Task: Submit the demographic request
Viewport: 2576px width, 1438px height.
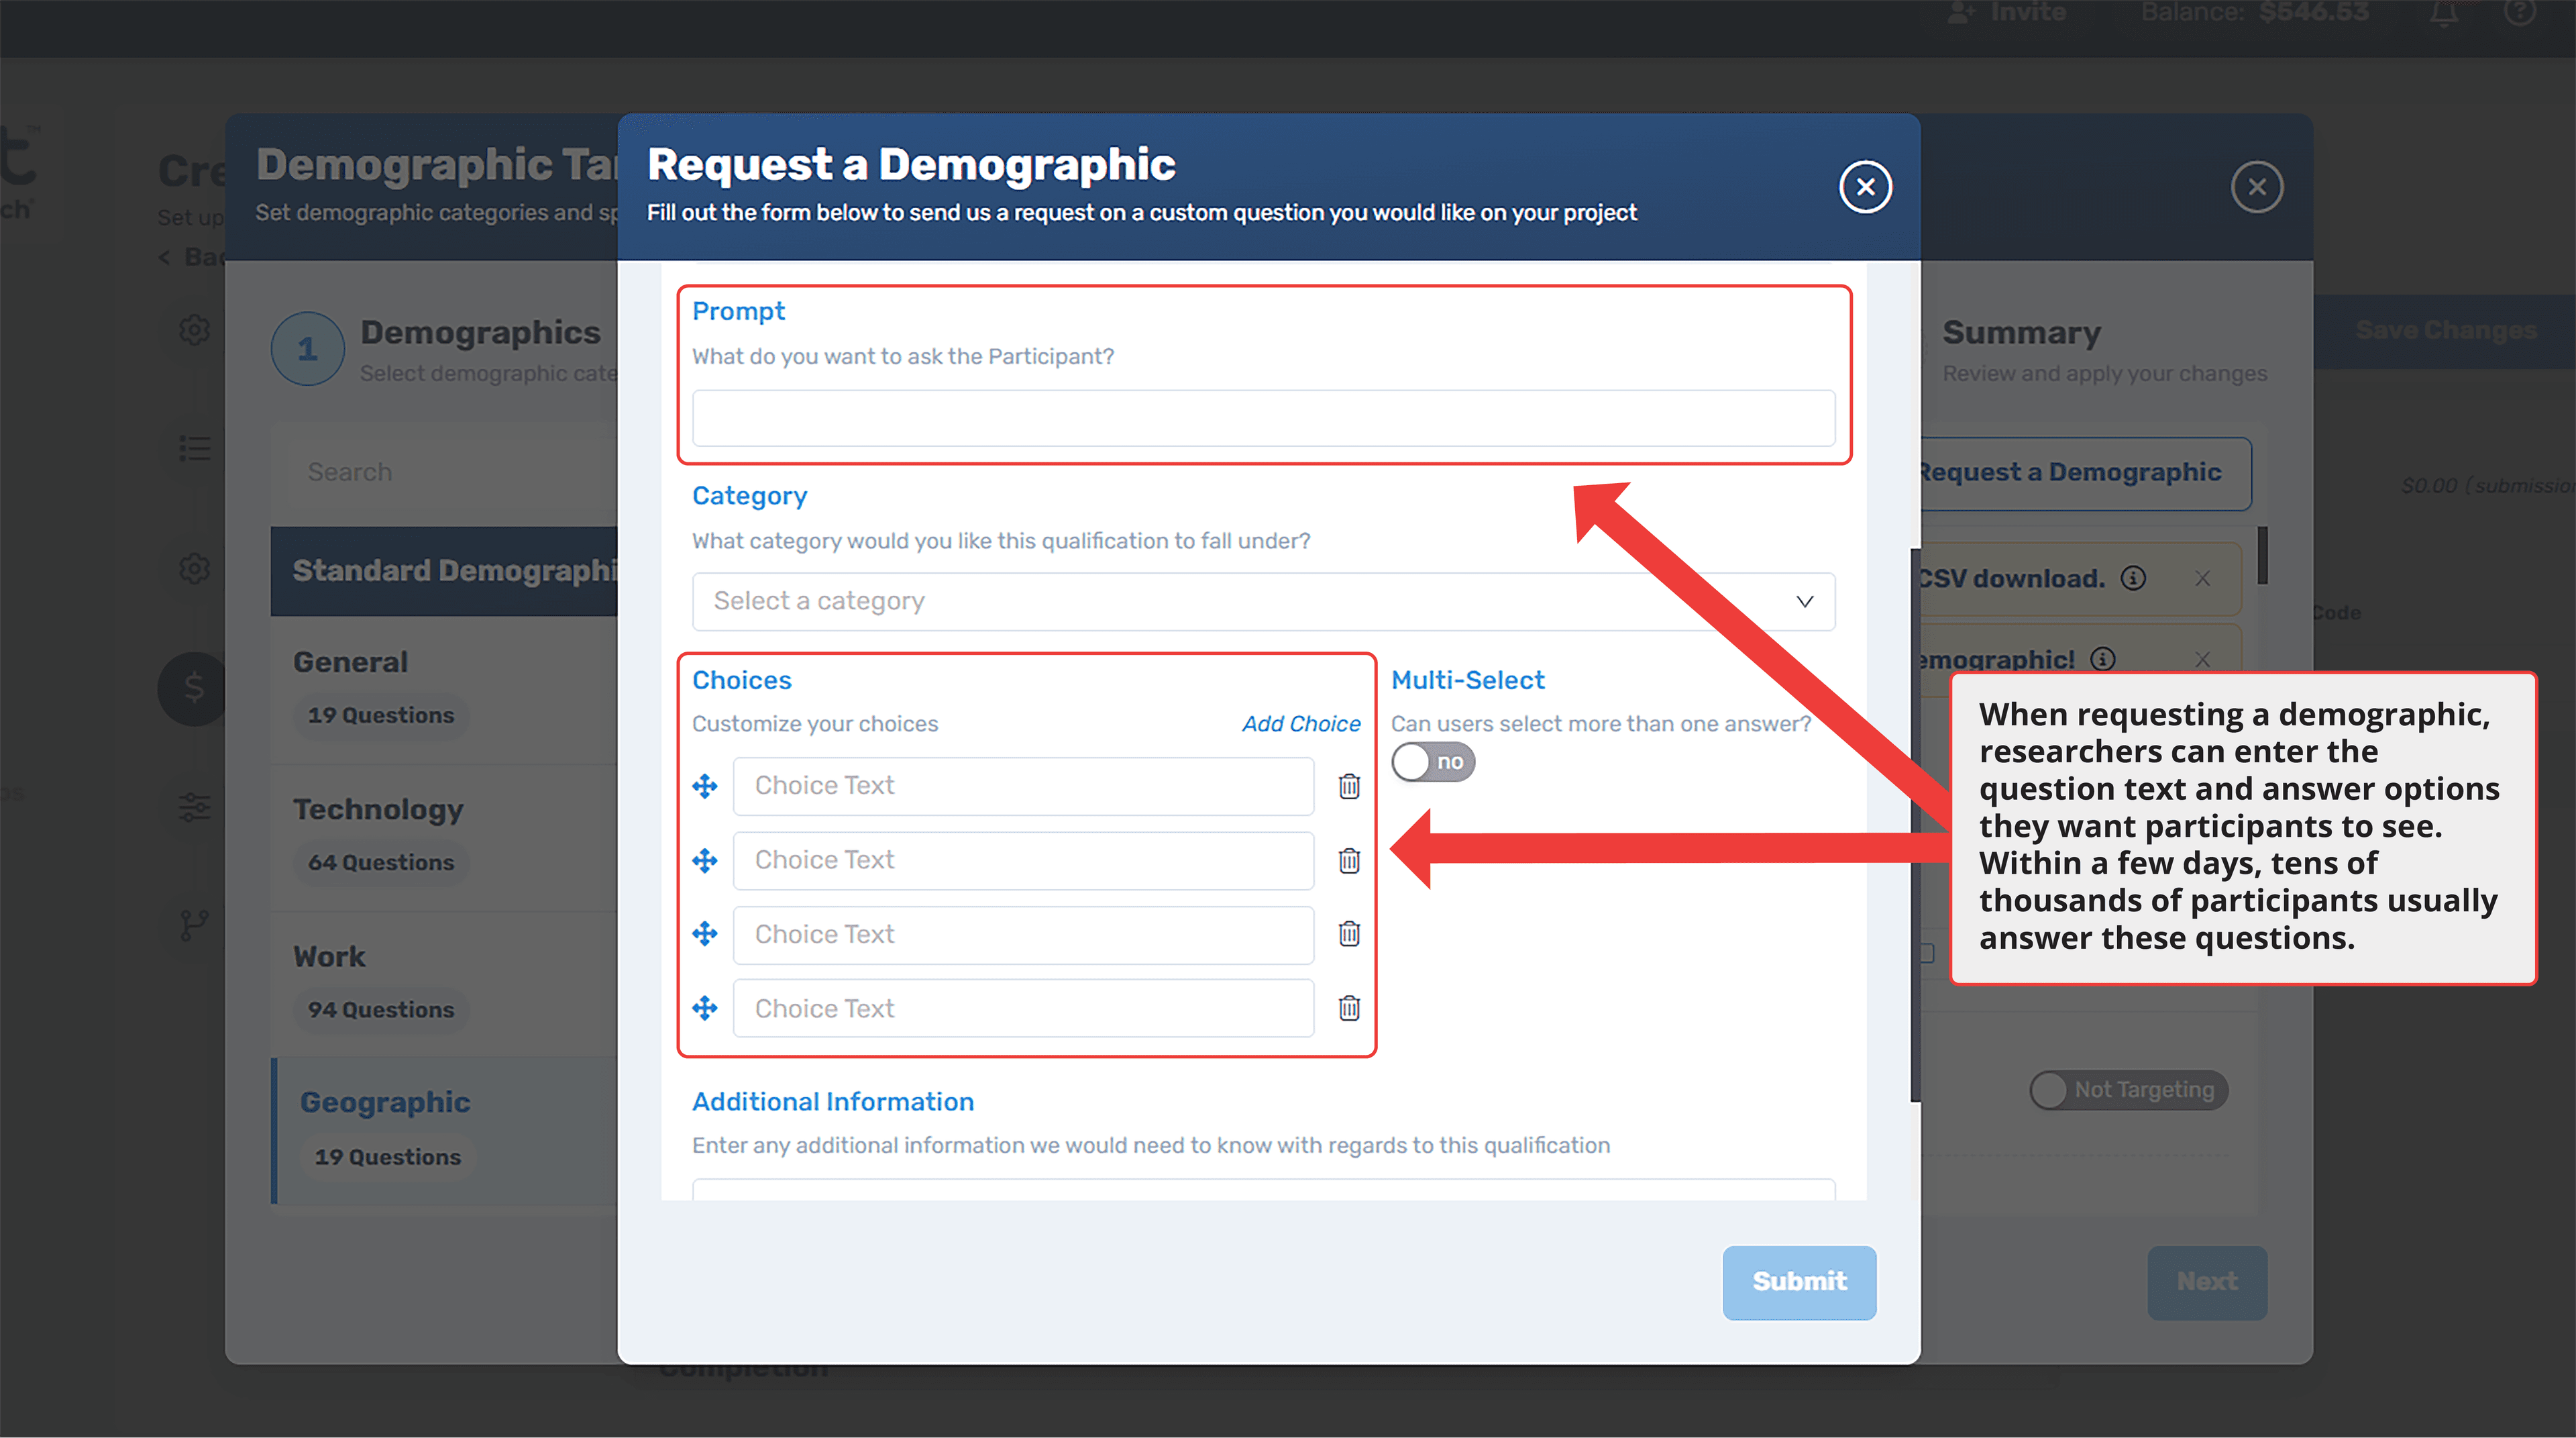Action: [1798, 1282]
